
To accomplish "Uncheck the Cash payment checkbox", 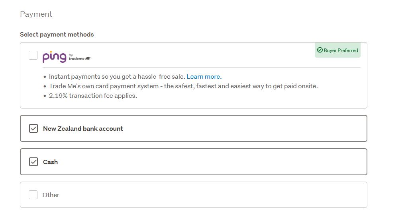I will click(x=33, y=162).
